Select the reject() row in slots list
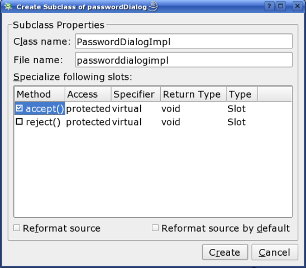 (x=153, y=122)
